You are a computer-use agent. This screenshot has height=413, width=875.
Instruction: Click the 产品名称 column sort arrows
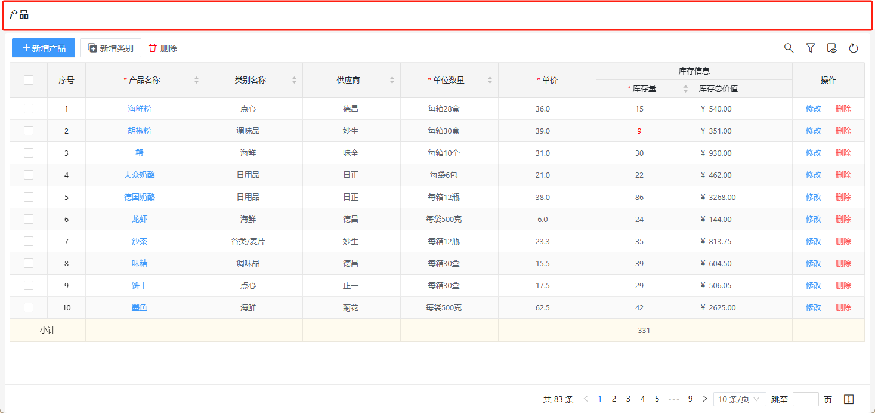196,80
